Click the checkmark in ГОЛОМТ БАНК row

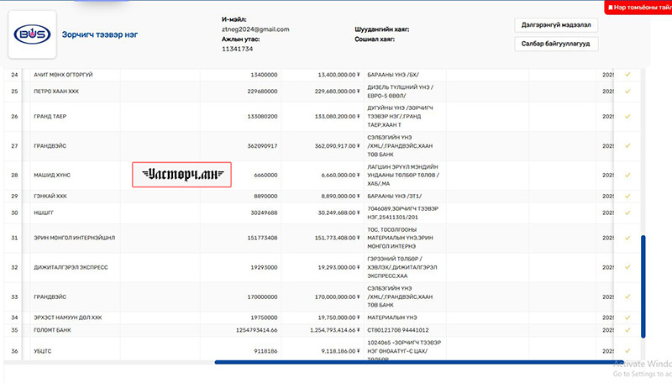coord(627,330)
